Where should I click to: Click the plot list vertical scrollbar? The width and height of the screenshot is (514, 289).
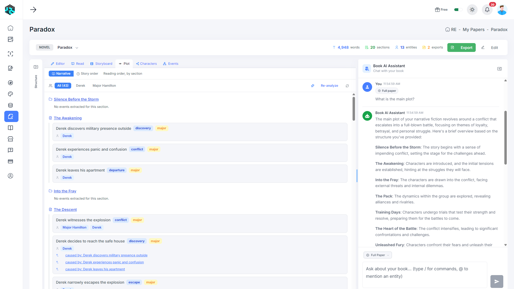pos(354,109)
